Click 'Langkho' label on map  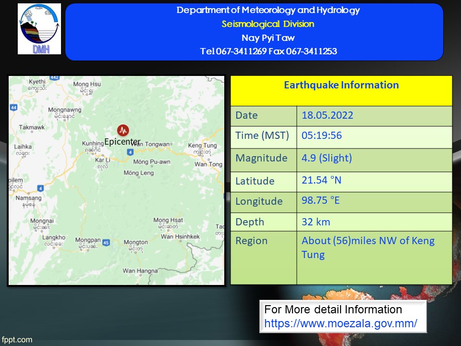(x=54, y=237)
